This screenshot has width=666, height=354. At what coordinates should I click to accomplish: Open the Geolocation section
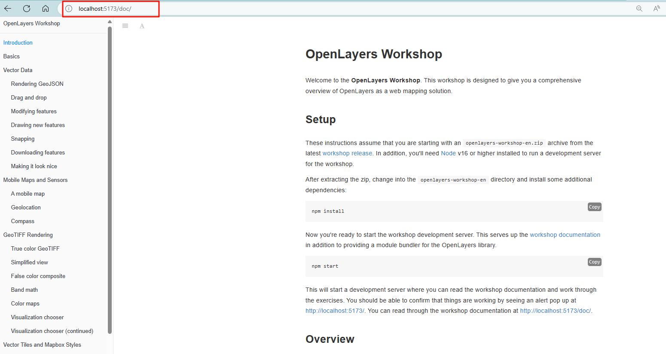click(x=26, y=207)
